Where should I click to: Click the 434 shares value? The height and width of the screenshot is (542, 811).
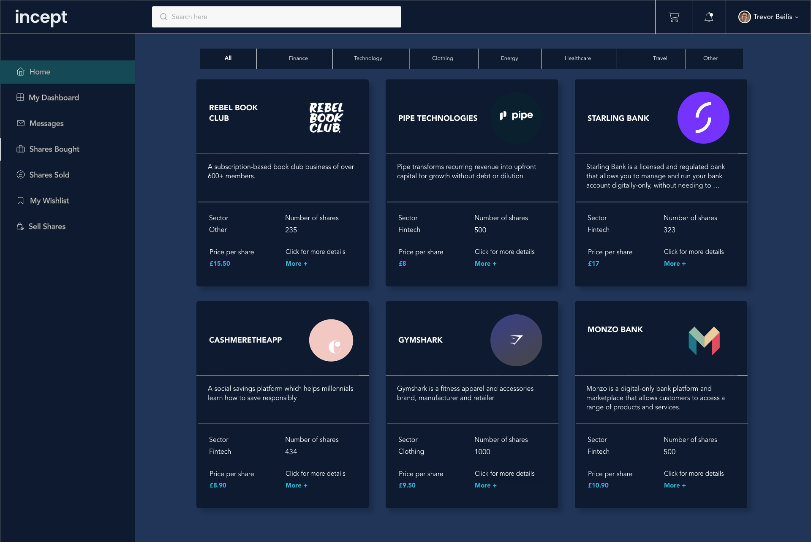(x=291, y=452)
